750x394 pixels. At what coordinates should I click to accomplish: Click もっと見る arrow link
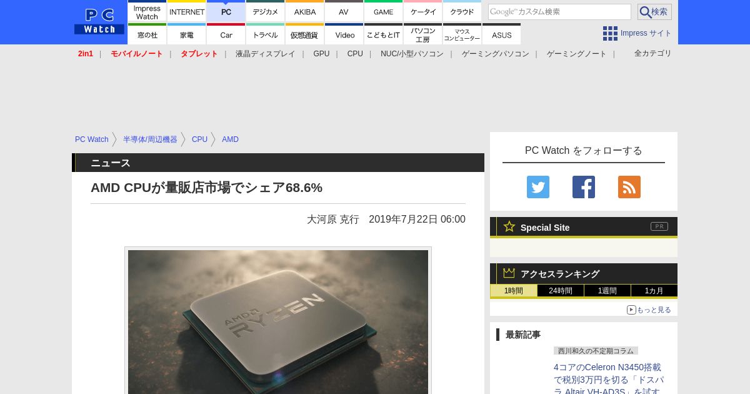click(x=649, y=310)
